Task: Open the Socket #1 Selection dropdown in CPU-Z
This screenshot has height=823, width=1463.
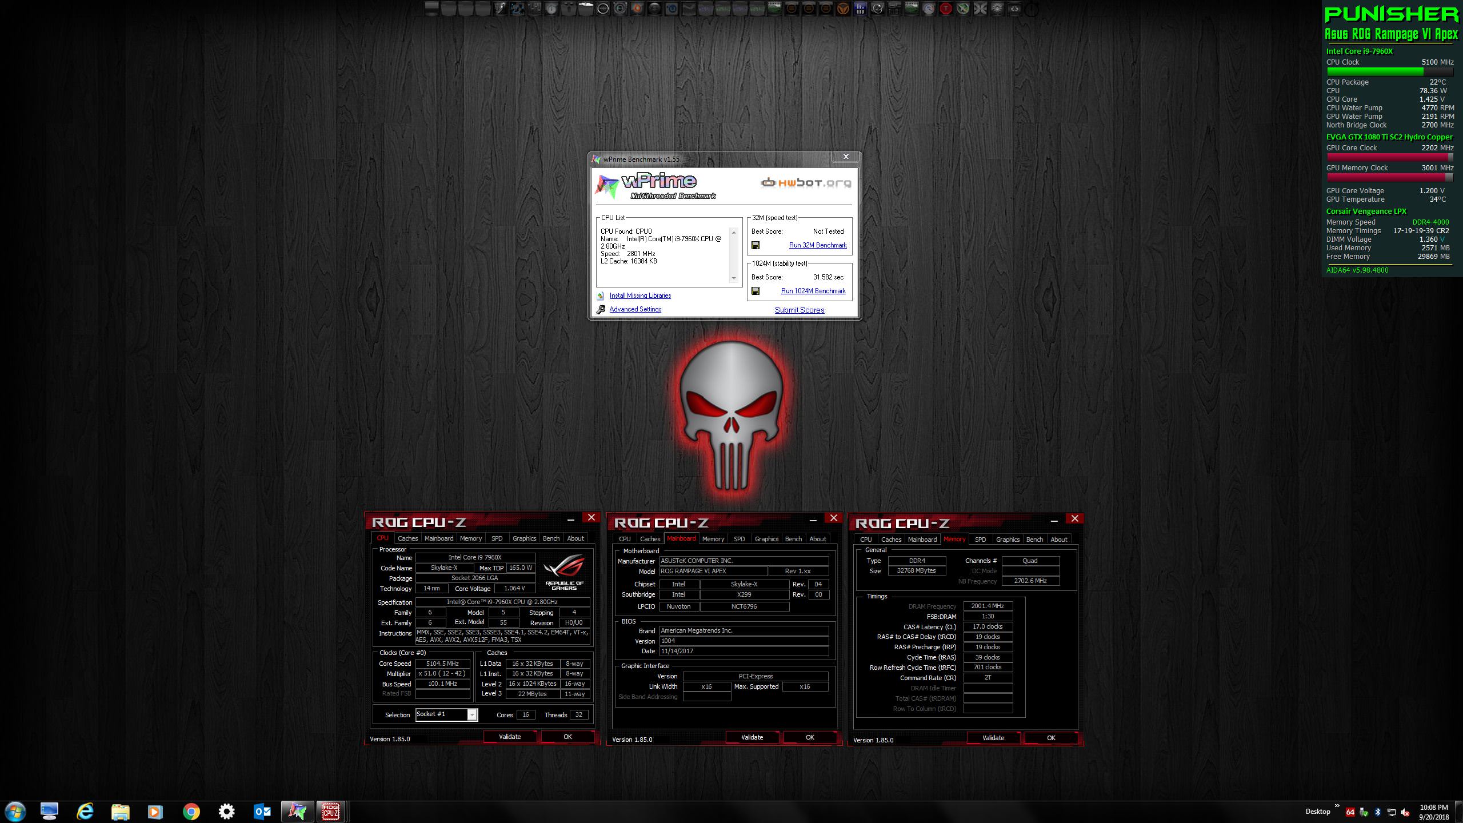Action: tap(472, 714)
